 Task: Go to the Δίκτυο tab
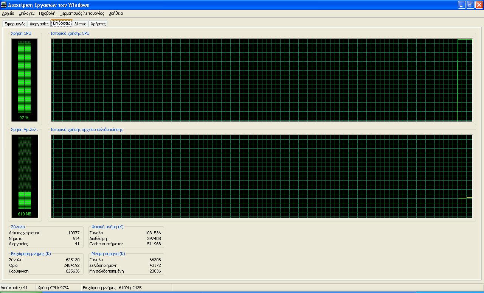[x=80, y=24]
